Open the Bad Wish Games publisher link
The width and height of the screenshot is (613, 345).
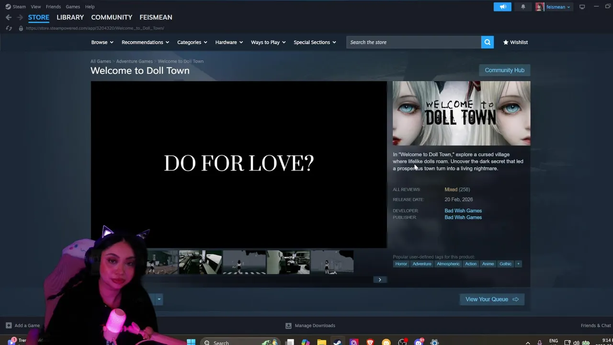[463, 218]
